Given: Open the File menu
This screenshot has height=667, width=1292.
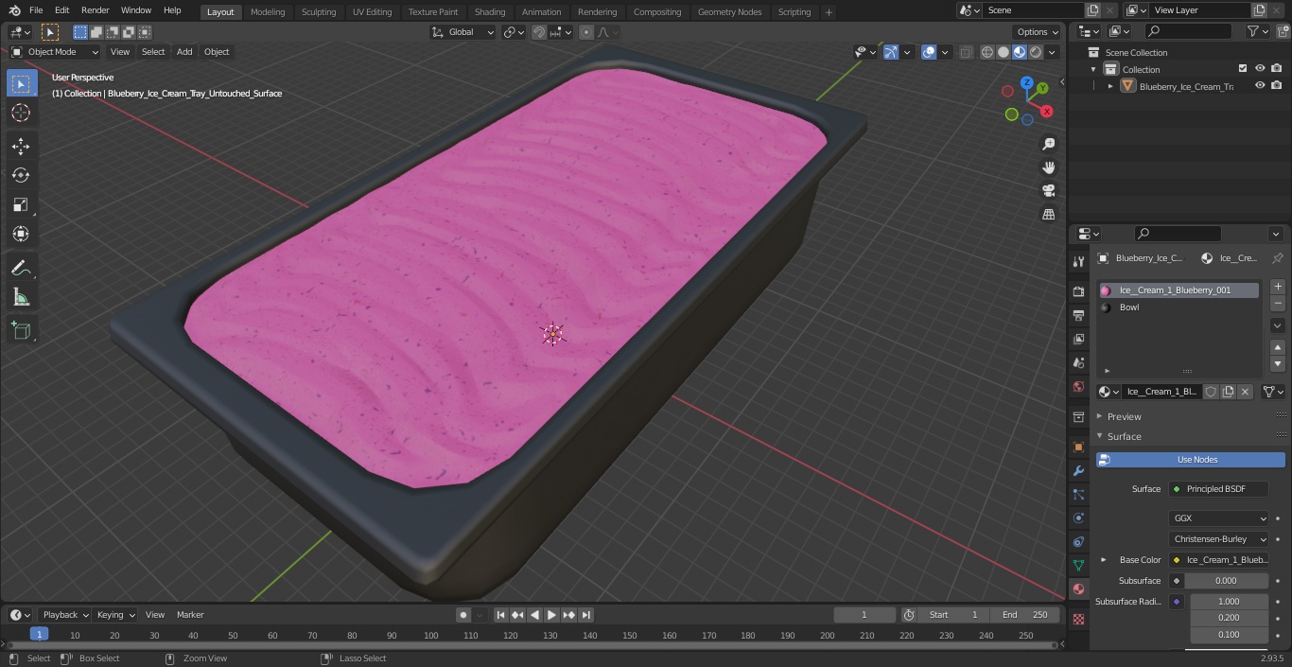Looking at the screenshot, I should [36, 10].
